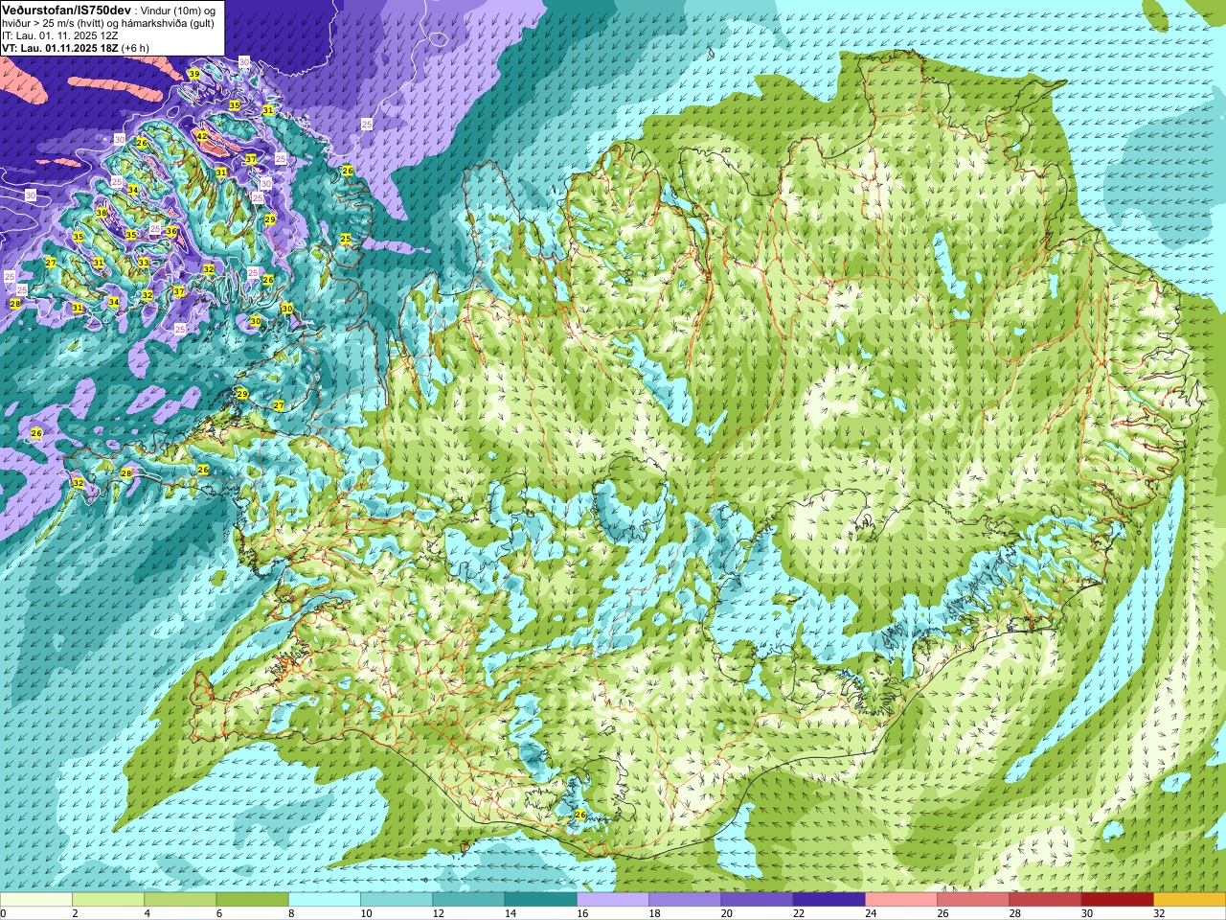
Task: Pick the 10–12 m/s cyan legend swatch
Action: point(397,900)
